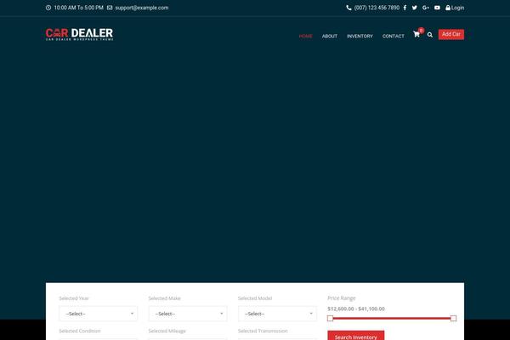Click the Facebook icon in top bar

click(x=405, y=8)
